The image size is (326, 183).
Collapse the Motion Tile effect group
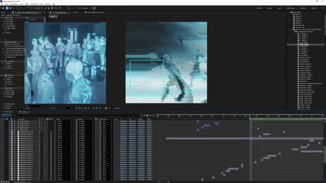pos(2,17)
